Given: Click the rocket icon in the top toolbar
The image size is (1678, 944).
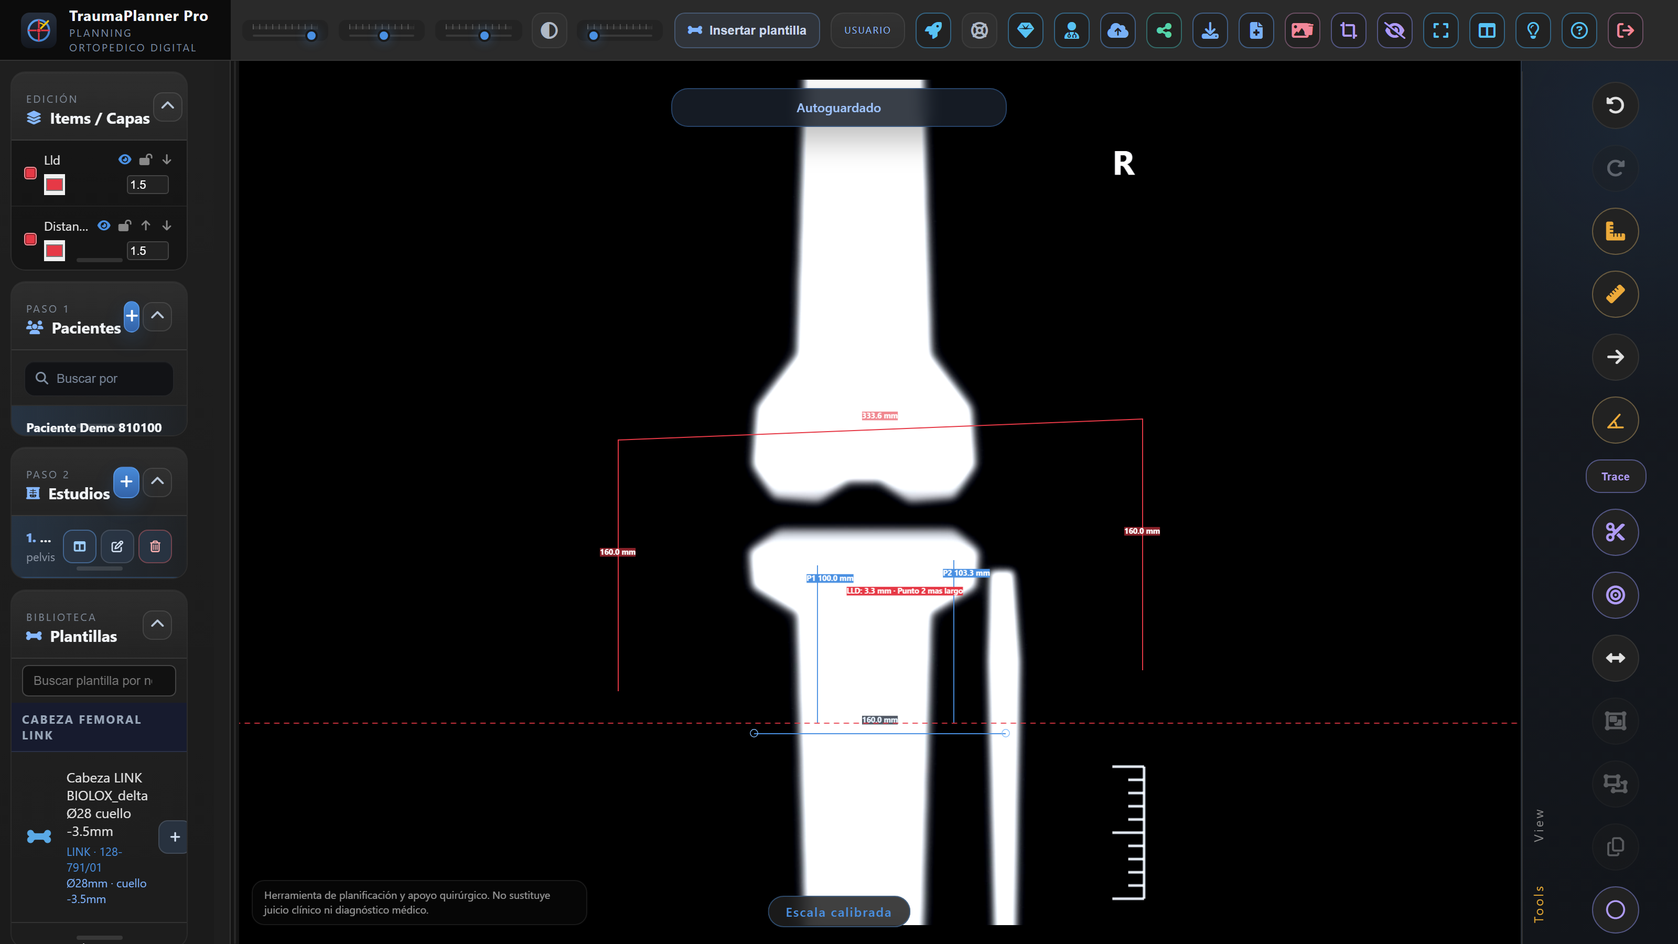Looking at the screenshot, I should 933,30.
